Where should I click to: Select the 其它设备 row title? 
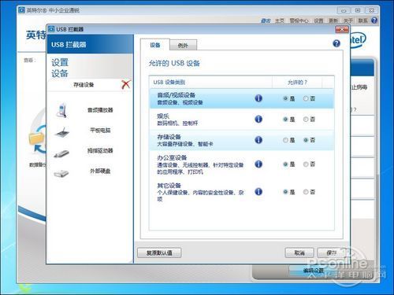coord(169,186)
